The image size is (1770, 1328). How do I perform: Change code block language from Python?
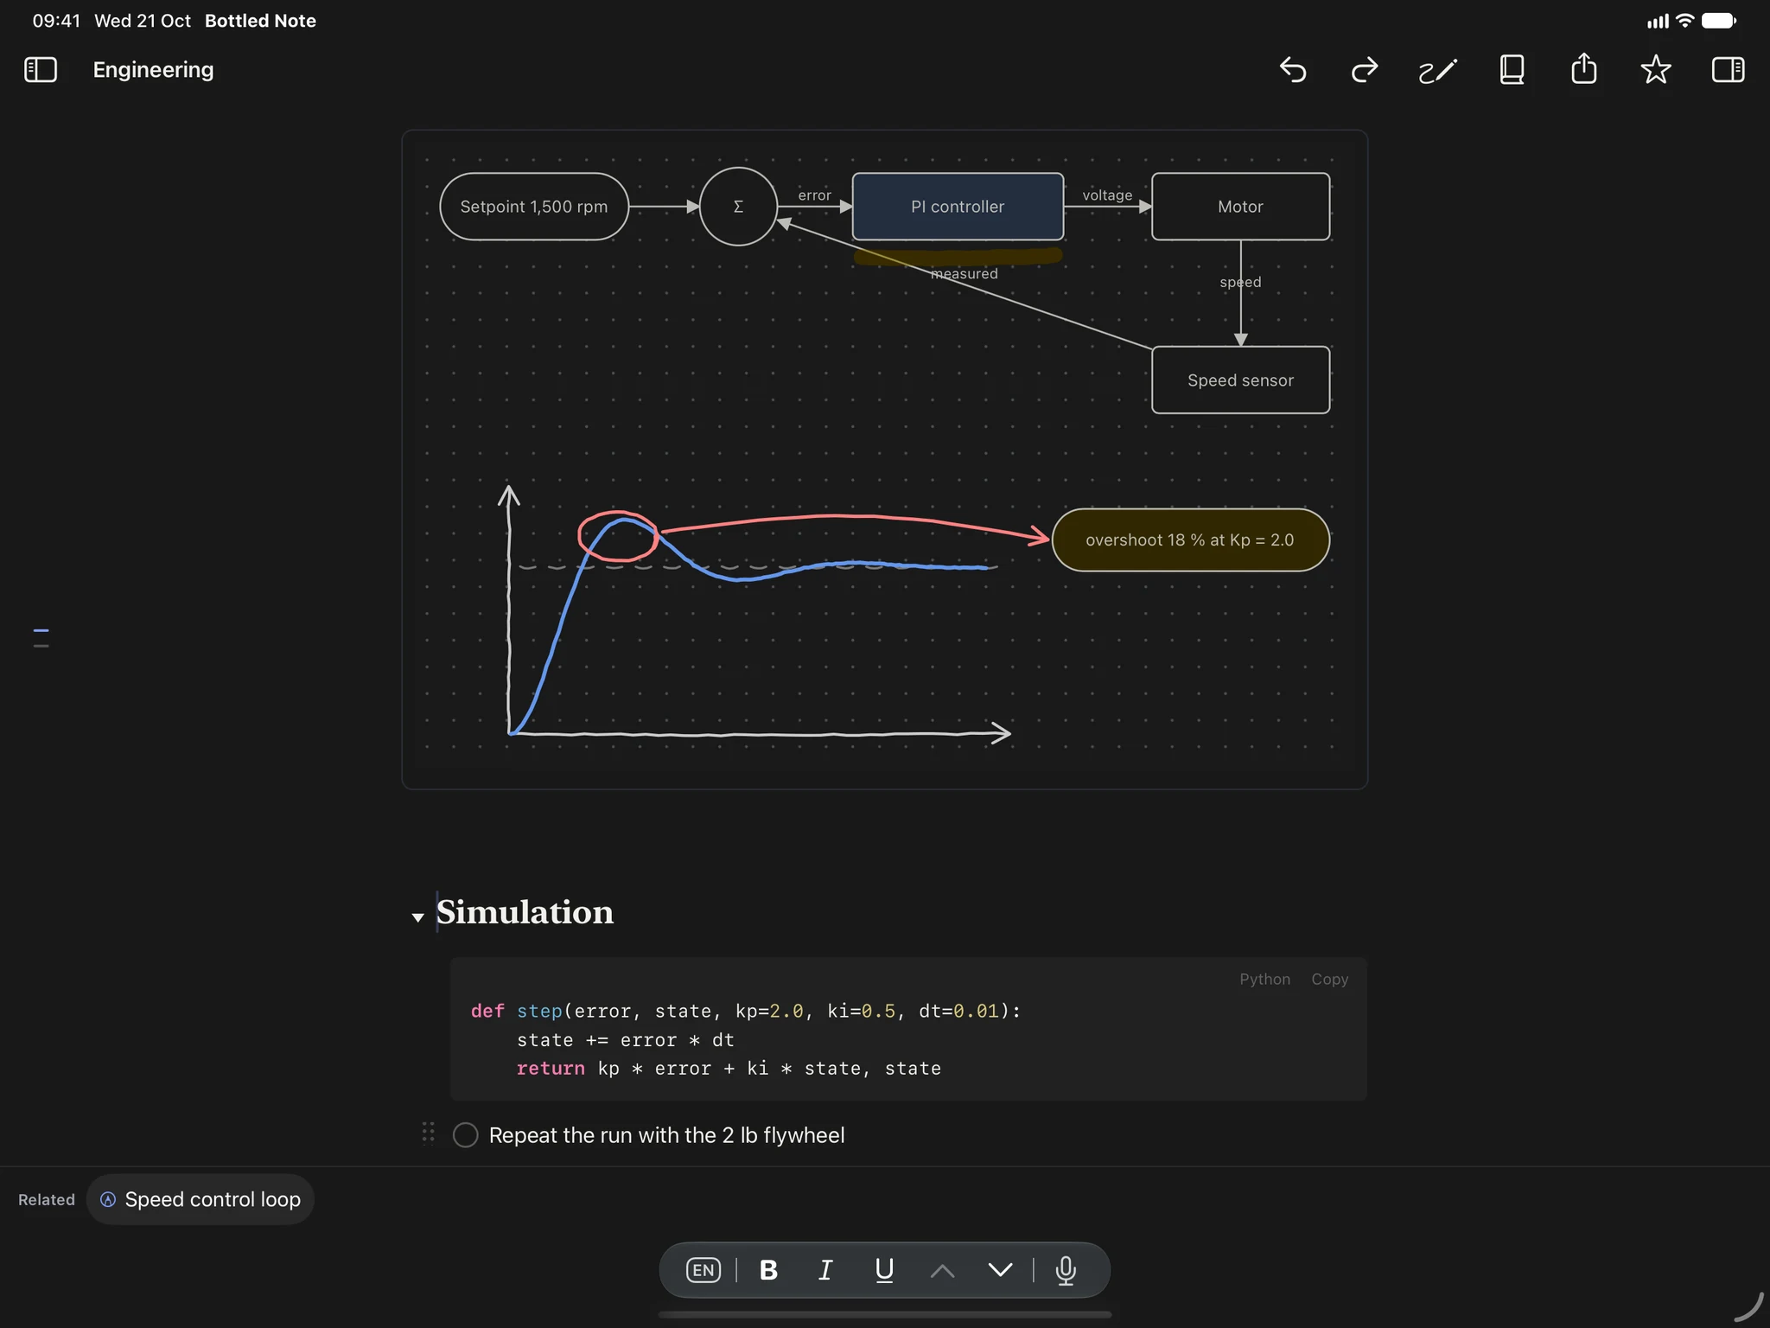coord(1264,980)
